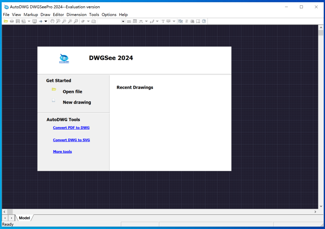This screenshot has height=229, width=325.
Task: Open the empty toolbar combo box
Action: click(111, 21)
